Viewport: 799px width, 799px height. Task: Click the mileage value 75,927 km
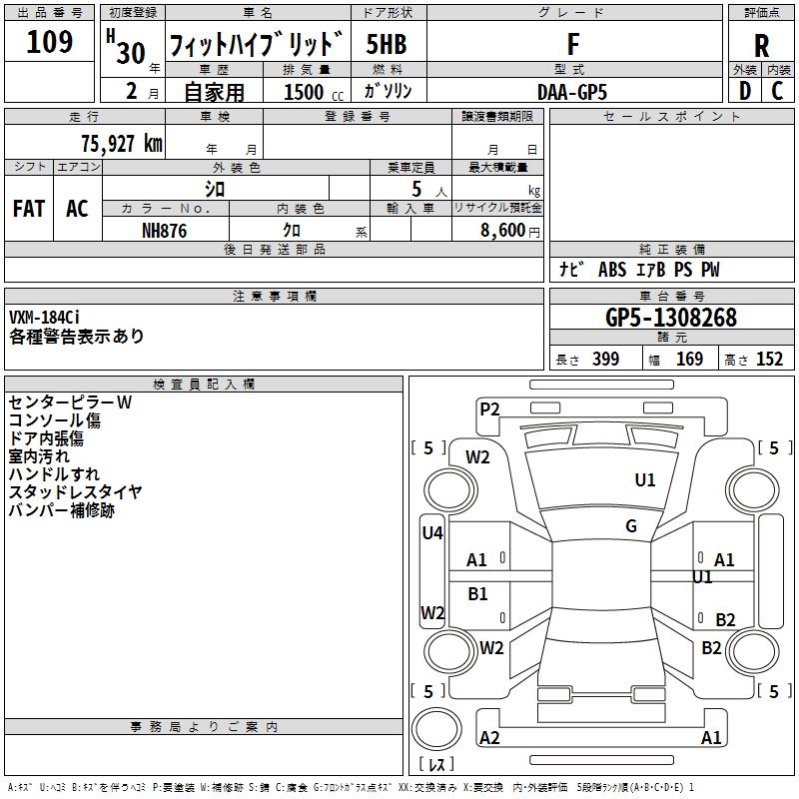(x=121, y=144)
